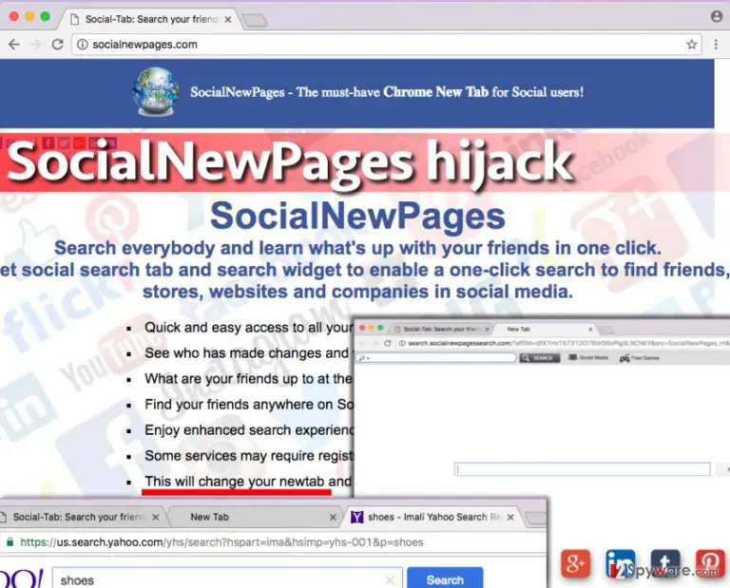The width and height of the screenshot is (730, 588).
Task: Click 'Find your friends anywhere' bullet
Action: [x=249, y=405]
